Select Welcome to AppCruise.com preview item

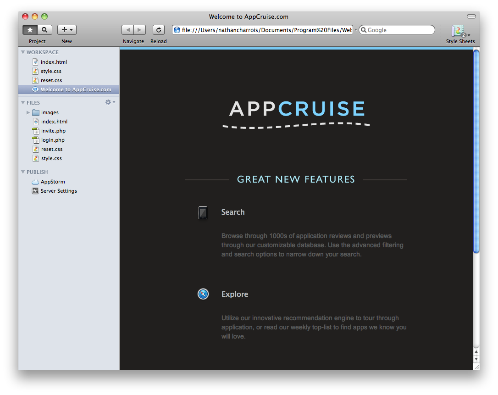[x=69, y=89]
